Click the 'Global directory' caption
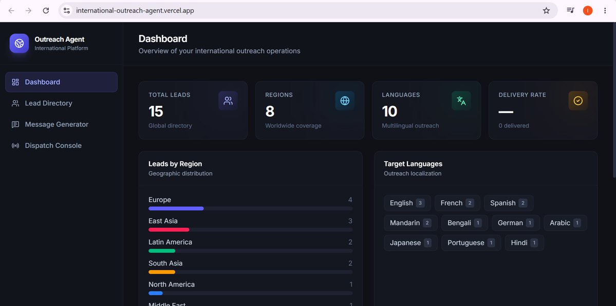Viewport: 616px width, 306px height. tap(170, 126)
